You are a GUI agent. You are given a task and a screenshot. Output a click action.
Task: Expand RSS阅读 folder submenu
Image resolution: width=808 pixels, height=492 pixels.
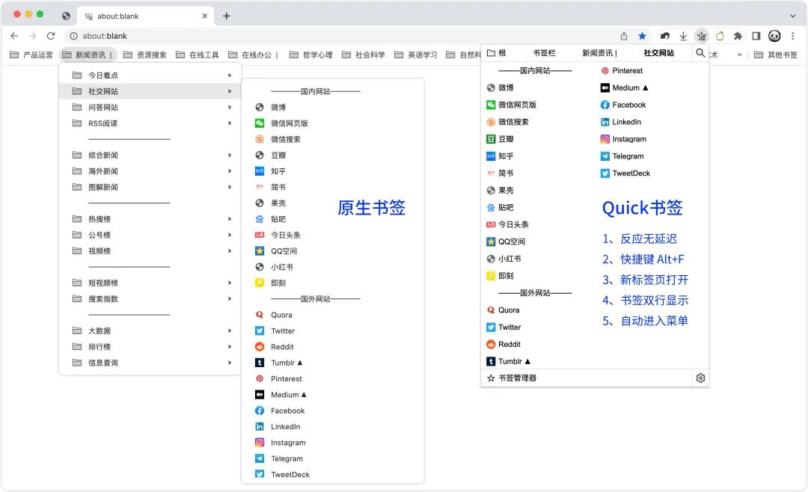[150, 123]
